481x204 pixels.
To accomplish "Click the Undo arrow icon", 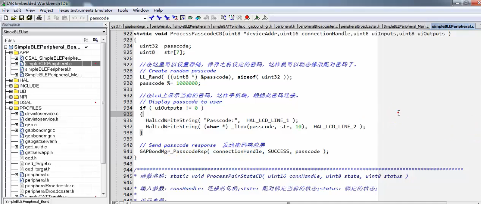I will pos(74,18).
